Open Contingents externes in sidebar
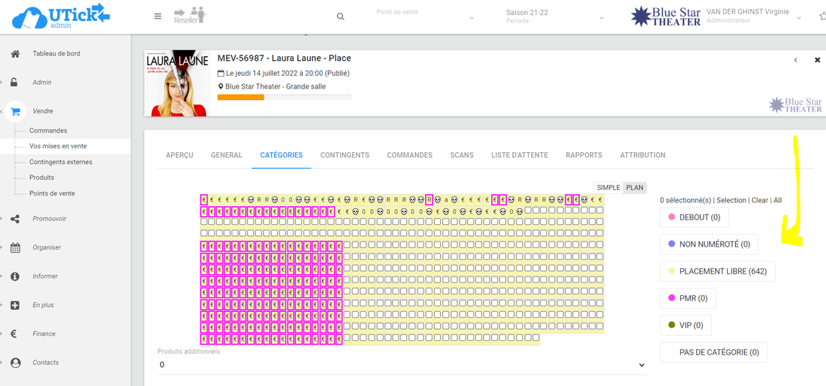The height and width of the screenshot is (386, 826). [61, 162]
